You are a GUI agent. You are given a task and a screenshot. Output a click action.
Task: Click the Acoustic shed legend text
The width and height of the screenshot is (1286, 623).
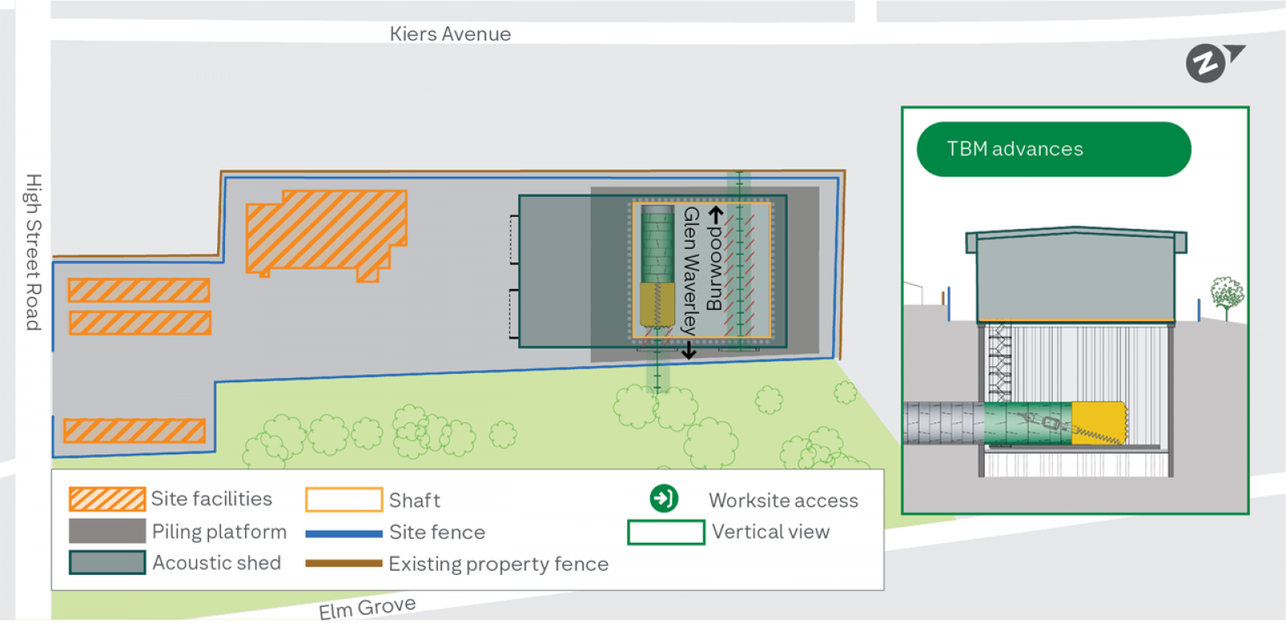coord(217,563)
